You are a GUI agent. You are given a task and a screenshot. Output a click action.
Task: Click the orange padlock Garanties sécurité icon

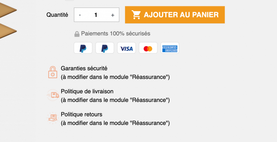point(53,72)
